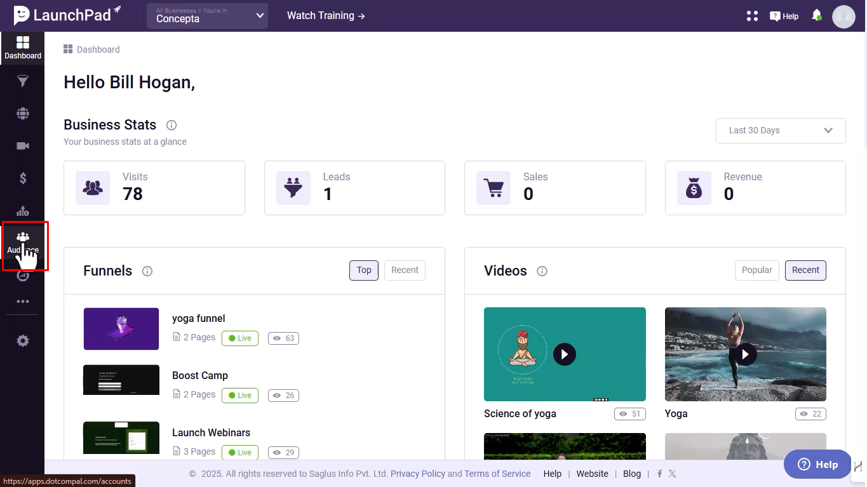Open the apps grid icon in header
Image resolution: width=867 pixels, height=487 pixels.
(752, 16)
